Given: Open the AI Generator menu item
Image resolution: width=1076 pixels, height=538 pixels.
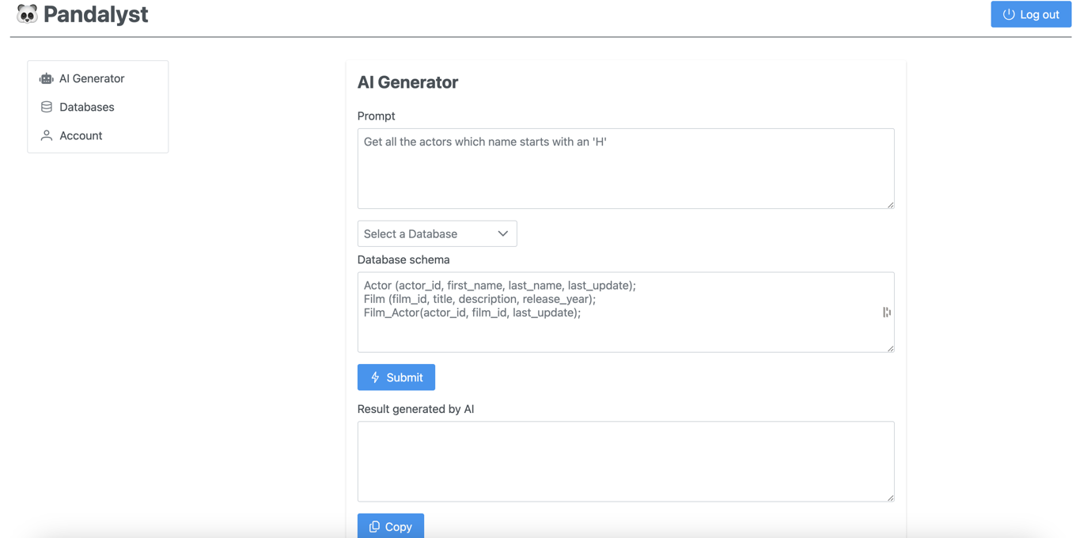Looking at the screenshot, I should tap(98, 78).
